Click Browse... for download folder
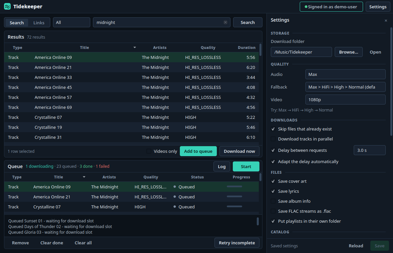 click(348, 52)
